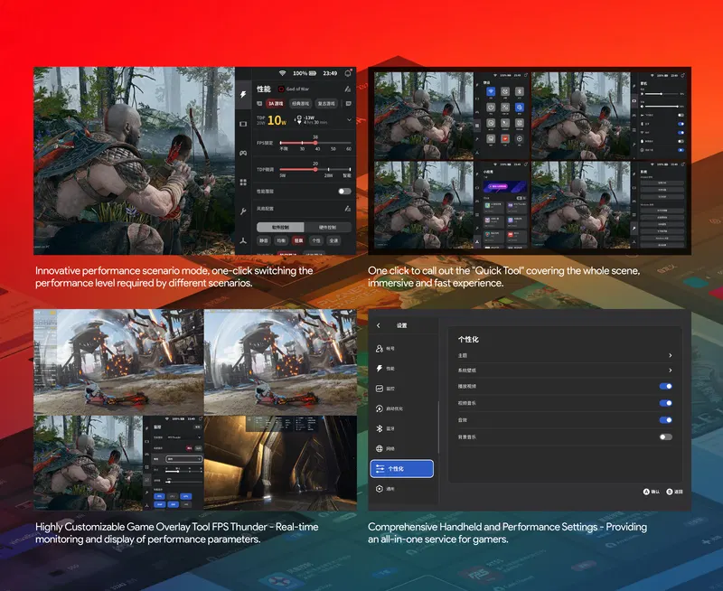723x591 pixels.
Task: Select the highlighted 个性化 settings sidebar item
Action: tap(401, 468)
